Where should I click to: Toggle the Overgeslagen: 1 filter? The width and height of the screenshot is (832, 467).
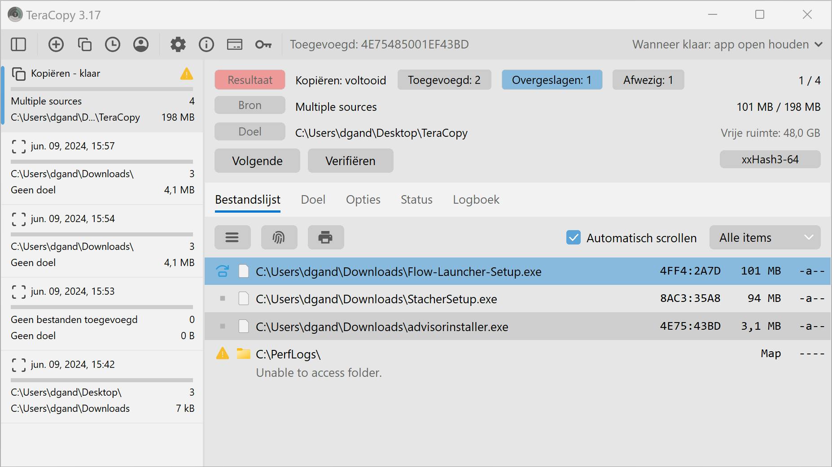coord(552,80)
